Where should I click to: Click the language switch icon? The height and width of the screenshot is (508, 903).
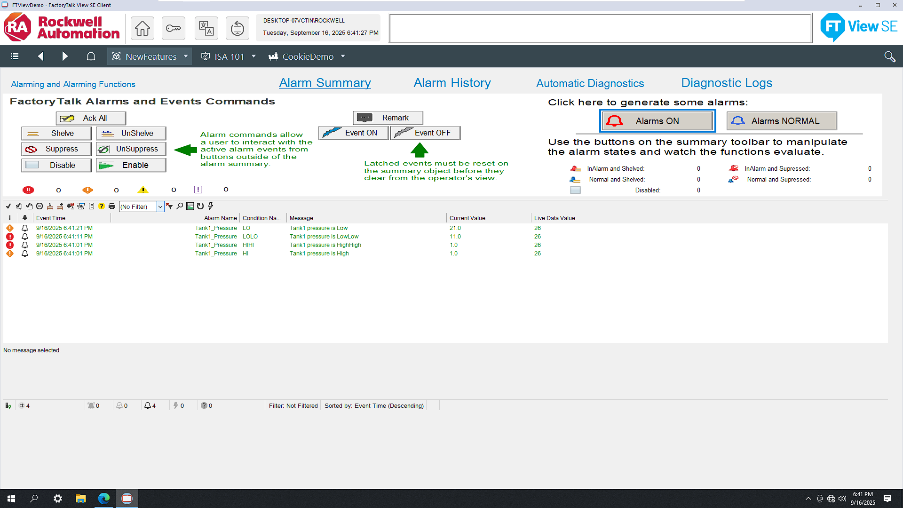point(206,28)
